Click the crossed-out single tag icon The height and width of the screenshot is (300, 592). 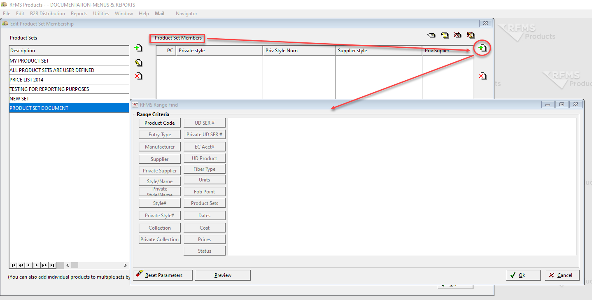(x=457, y=35)
